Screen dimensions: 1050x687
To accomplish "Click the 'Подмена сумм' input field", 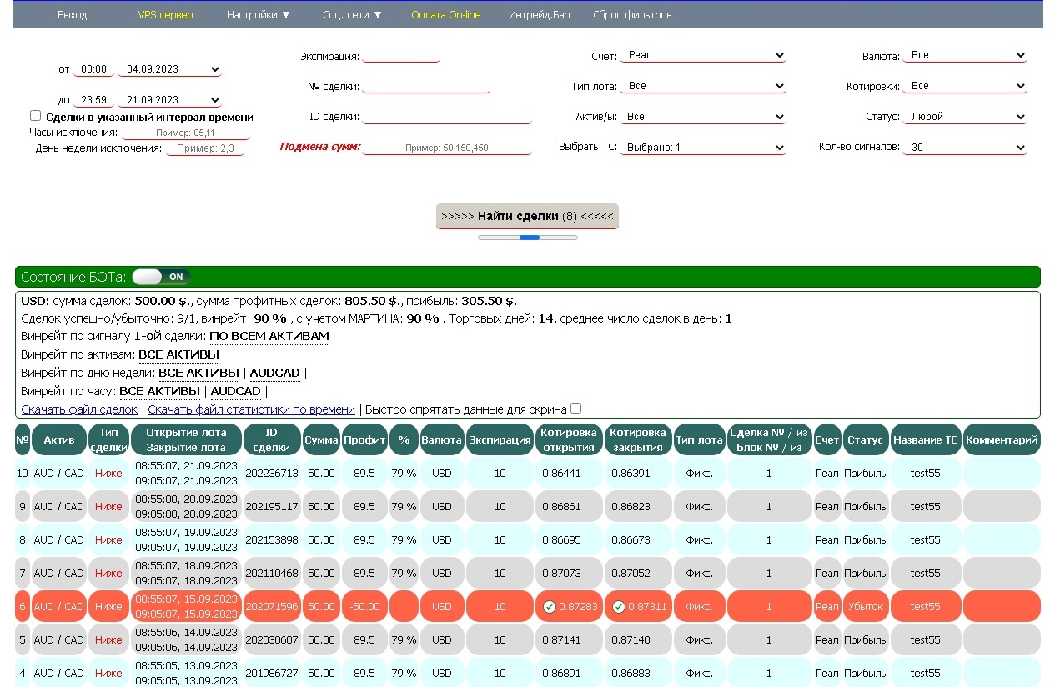I will [447, 148].
